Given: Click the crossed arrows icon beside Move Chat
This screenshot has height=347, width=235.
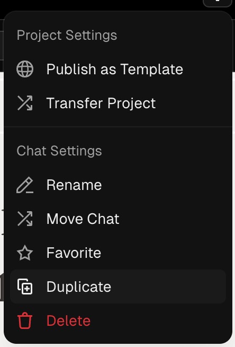Looking at the screenshot, I should (x=25, y=219).
